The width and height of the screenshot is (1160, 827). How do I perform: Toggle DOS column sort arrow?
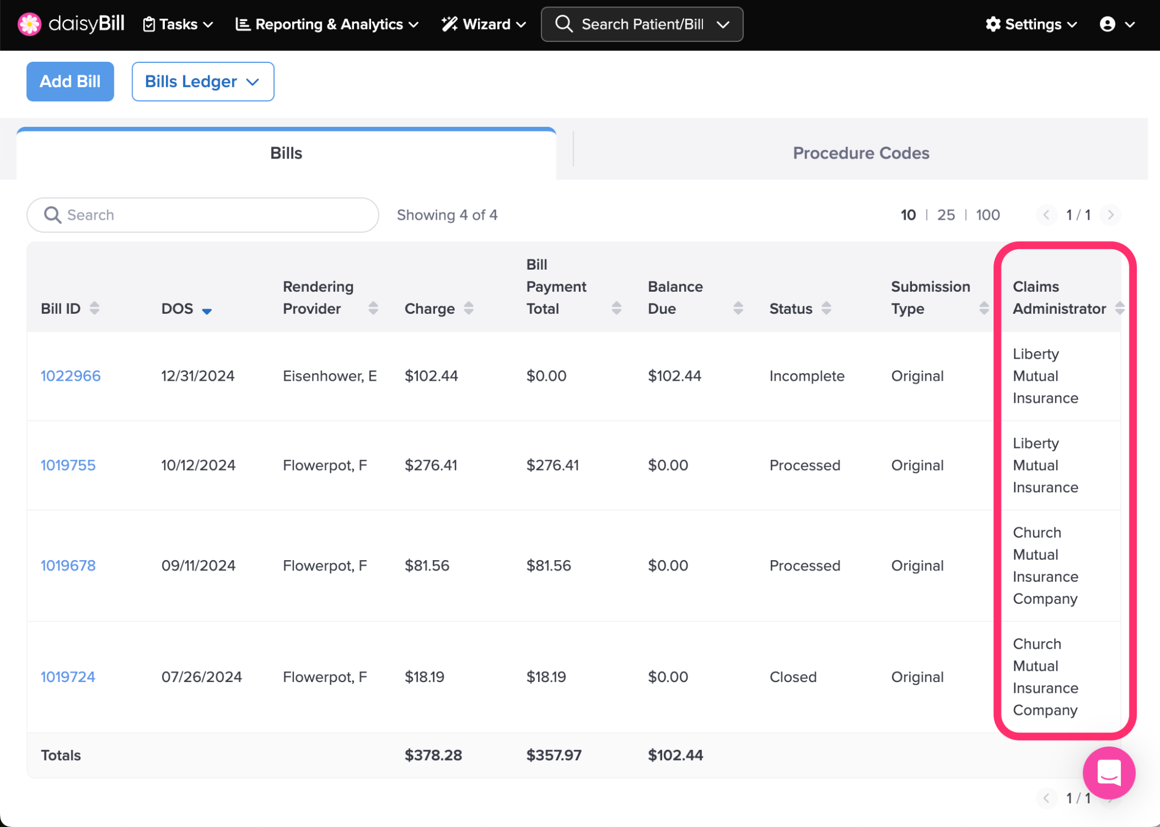(x=207, y=310)
